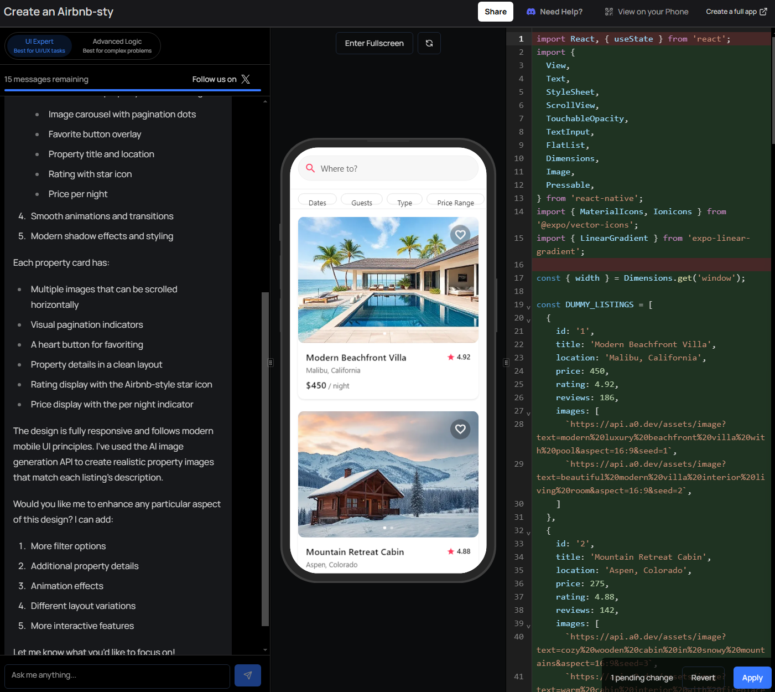Click the More filter options list item
The image size is (775, 692).
coord(68,546)
